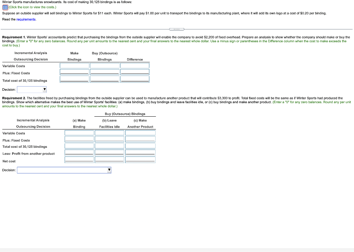Select Variable Costs Buy (Outsource) field, Requirement 1

point(105,65)
